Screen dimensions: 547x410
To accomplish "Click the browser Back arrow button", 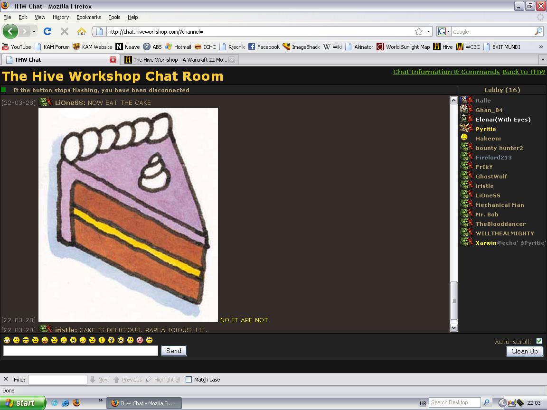I will click(10, 31).
